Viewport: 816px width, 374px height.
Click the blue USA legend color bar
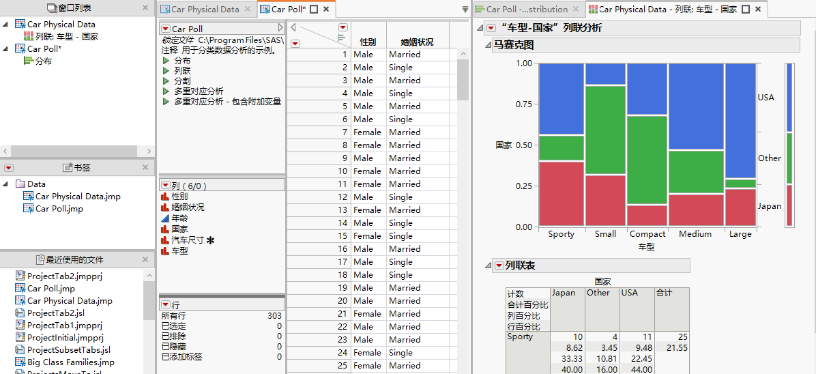[789, 98]
